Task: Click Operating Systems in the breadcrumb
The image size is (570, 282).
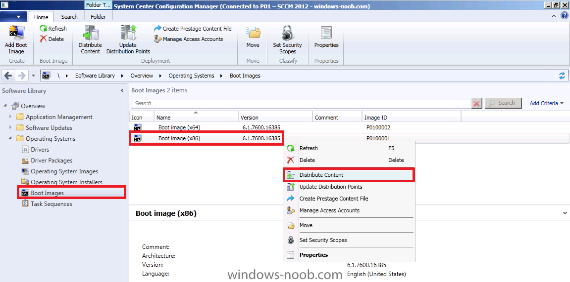Action: [x=191, y=76]
